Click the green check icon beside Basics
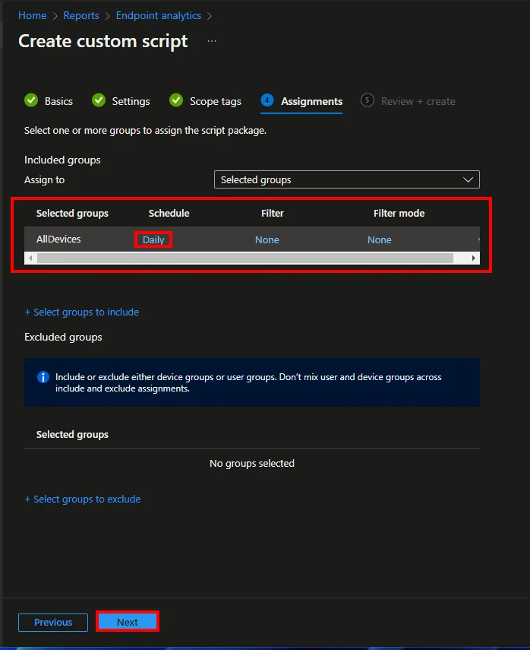Image resolution: width=530 pixels, height=650 pixels. pyautogui.click(x=31, y=100)
